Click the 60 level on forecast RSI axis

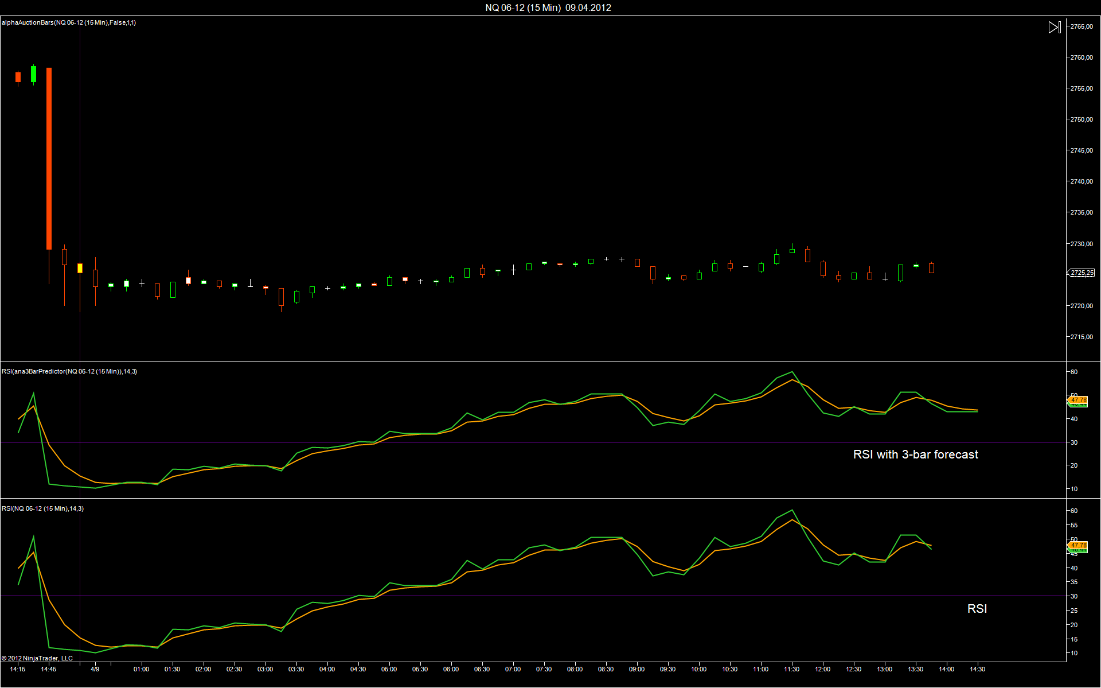pyautogui.click(x=1074, y=372)
